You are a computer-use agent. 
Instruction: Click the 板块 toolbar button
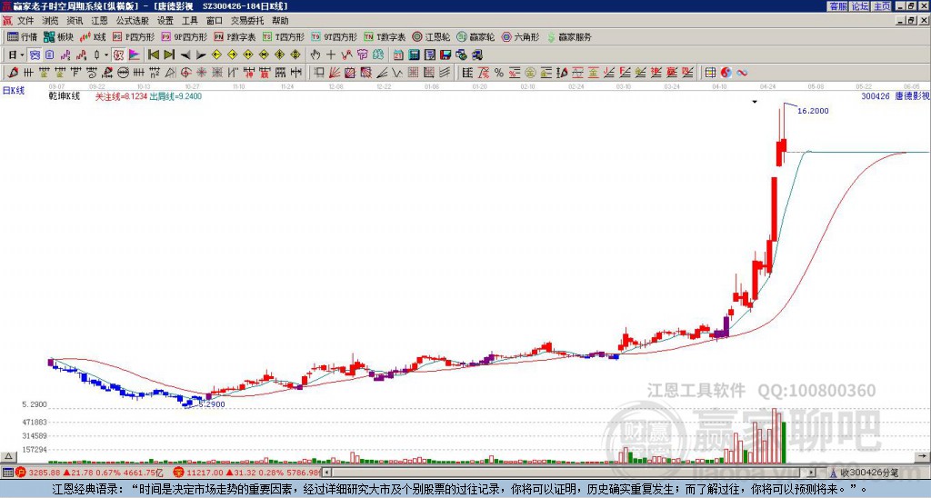[x=58, y=36]
